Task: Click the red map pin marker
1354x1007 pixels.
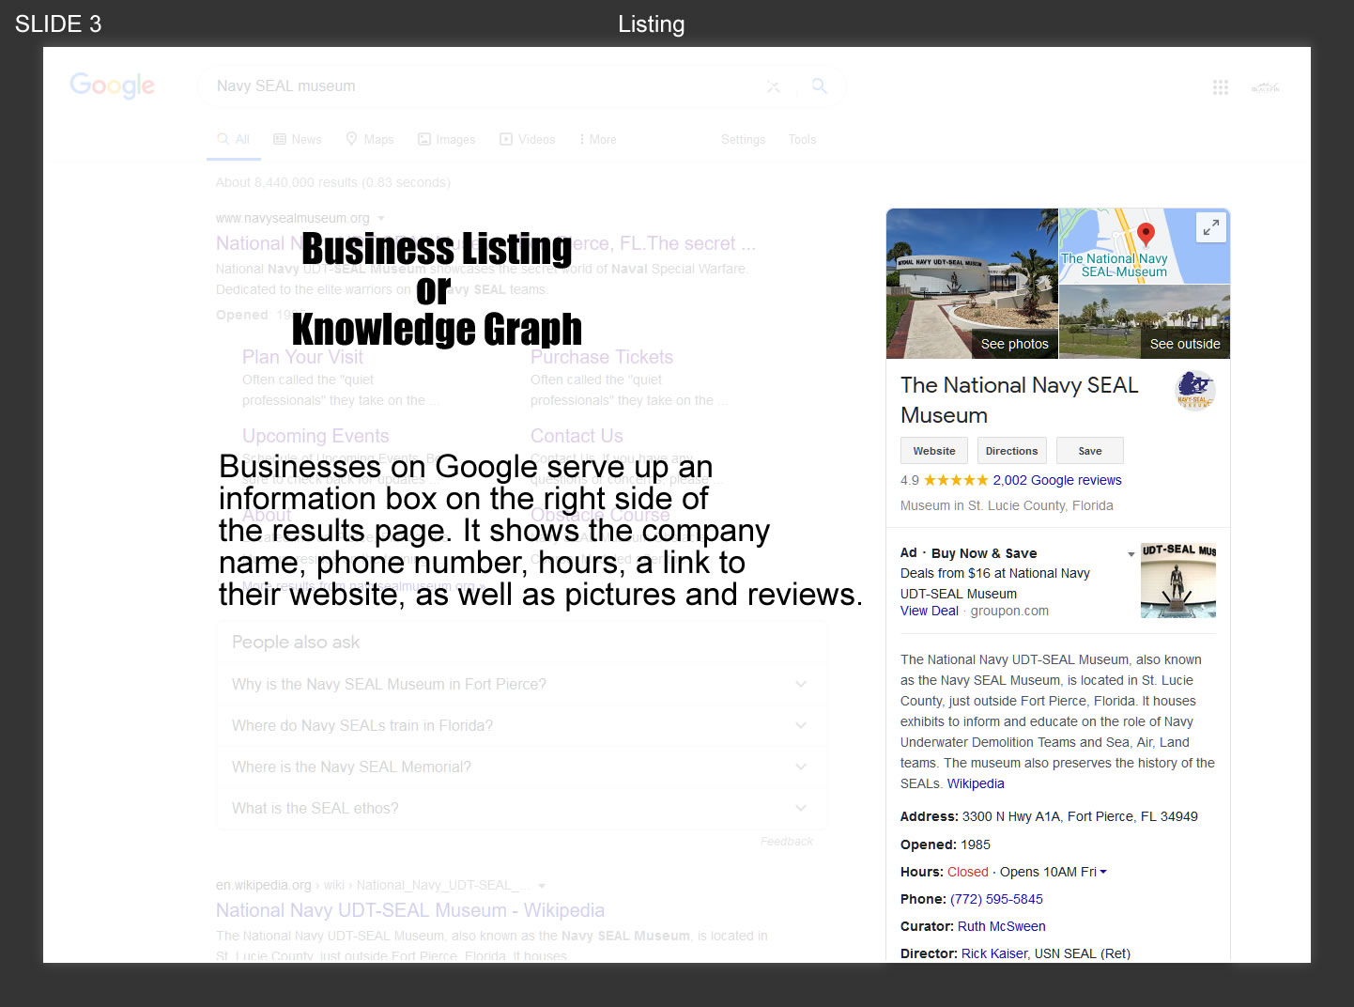Action: pyautogui.click(x=1145, y=234)
